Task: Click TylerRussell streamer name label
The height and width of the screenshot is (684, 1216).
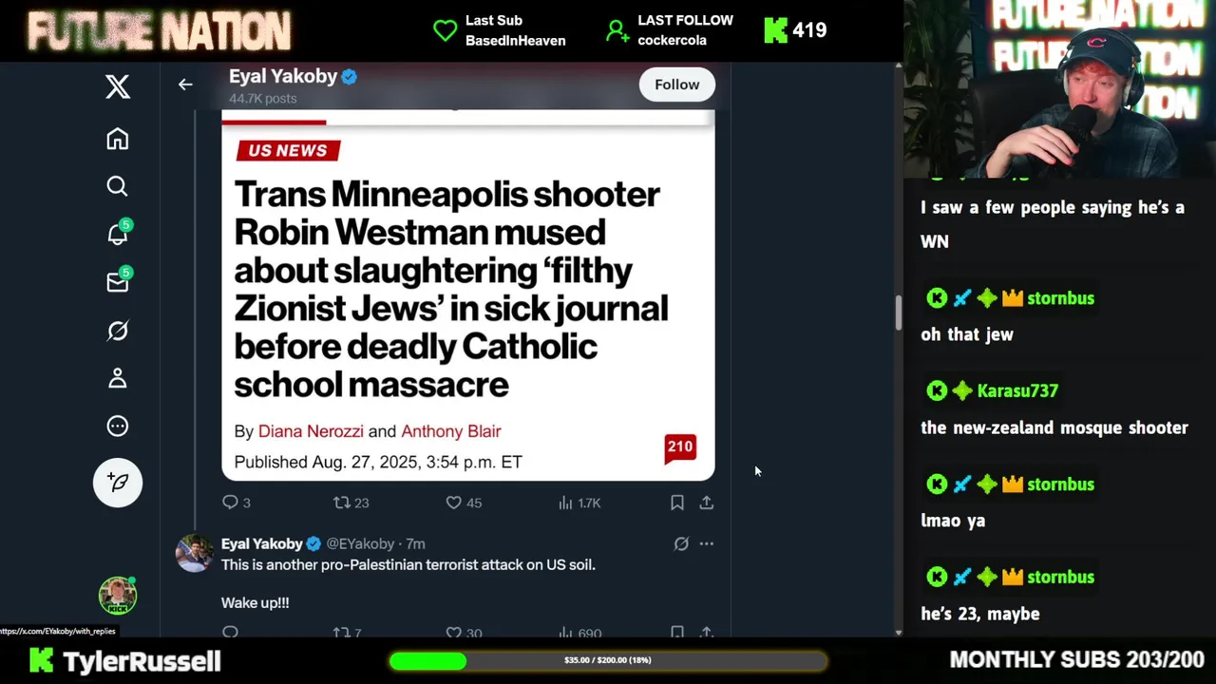Action: tap(142, 661)
